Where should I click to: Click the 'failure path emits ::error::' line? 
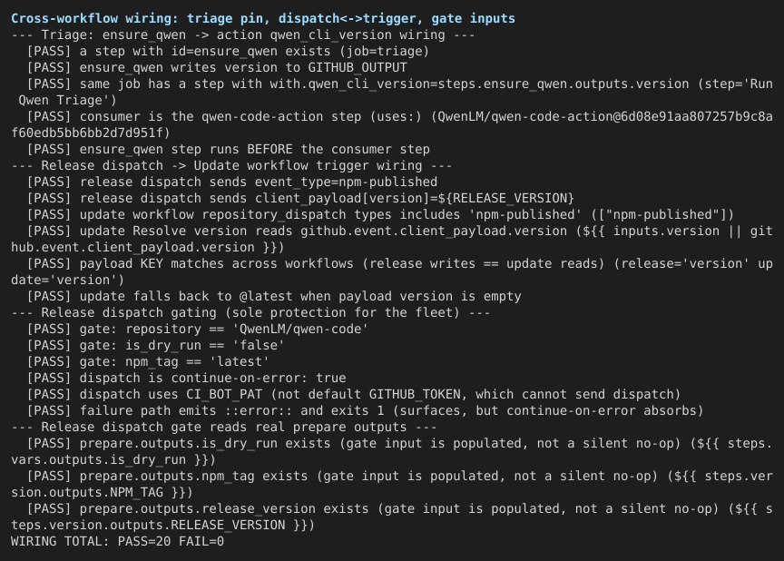pyautogui.click(x=366, y=410)
